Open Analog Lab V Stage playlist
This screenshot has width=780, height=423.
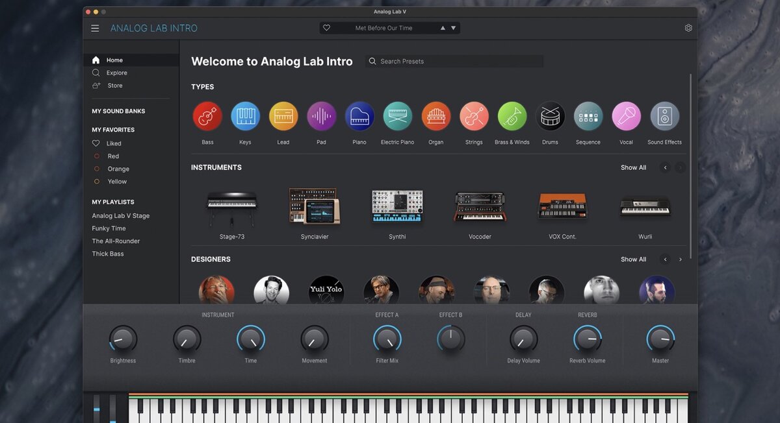click(121, 215)
